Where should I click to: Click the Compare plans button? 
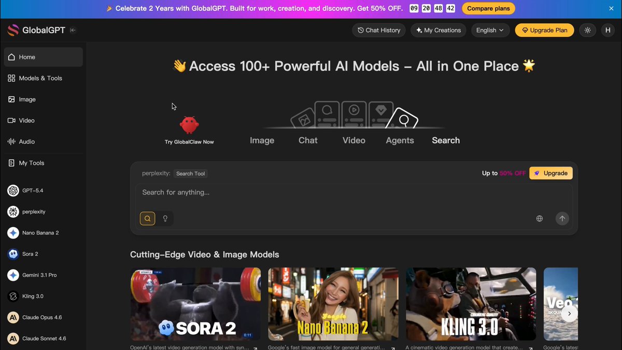tap(488, 8)
